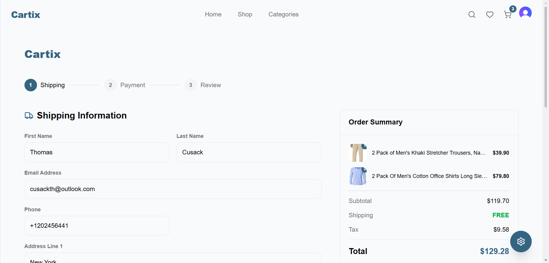Screen dimensions: 549x263
Task: Open the Categories menu item
Action: coord(283,14)
